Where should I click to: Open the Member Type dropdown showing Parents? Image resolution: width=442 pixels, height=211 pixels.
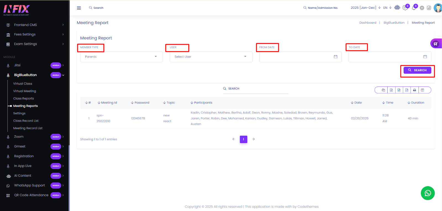click(x=122, y=57)
